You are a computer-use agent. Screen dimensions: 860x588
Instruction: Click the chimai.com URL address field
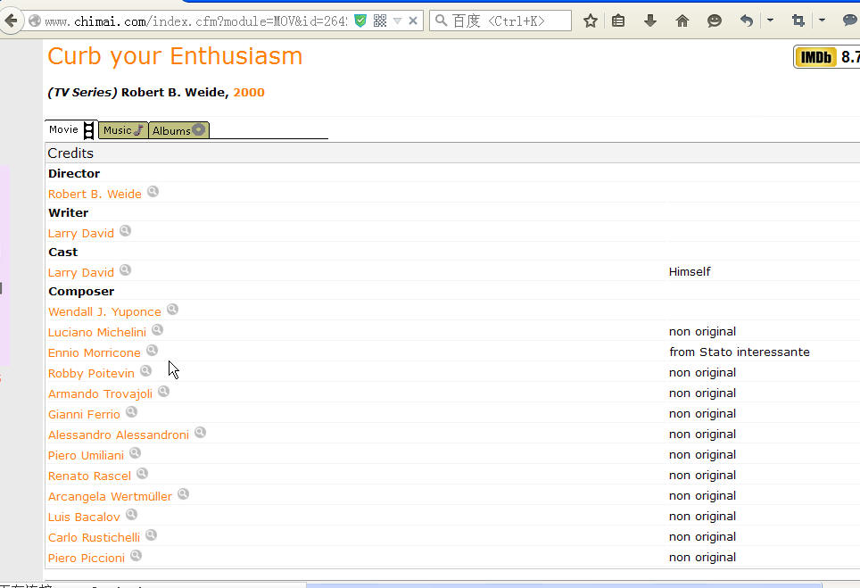(195, 21)
